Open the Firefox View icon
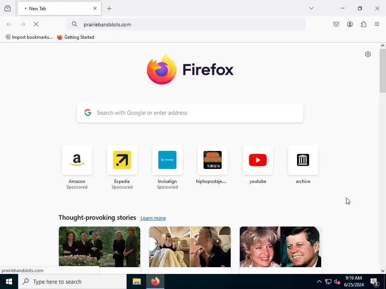Image resolution: width=386 pixels, height=289 pixels. point(8,8)
